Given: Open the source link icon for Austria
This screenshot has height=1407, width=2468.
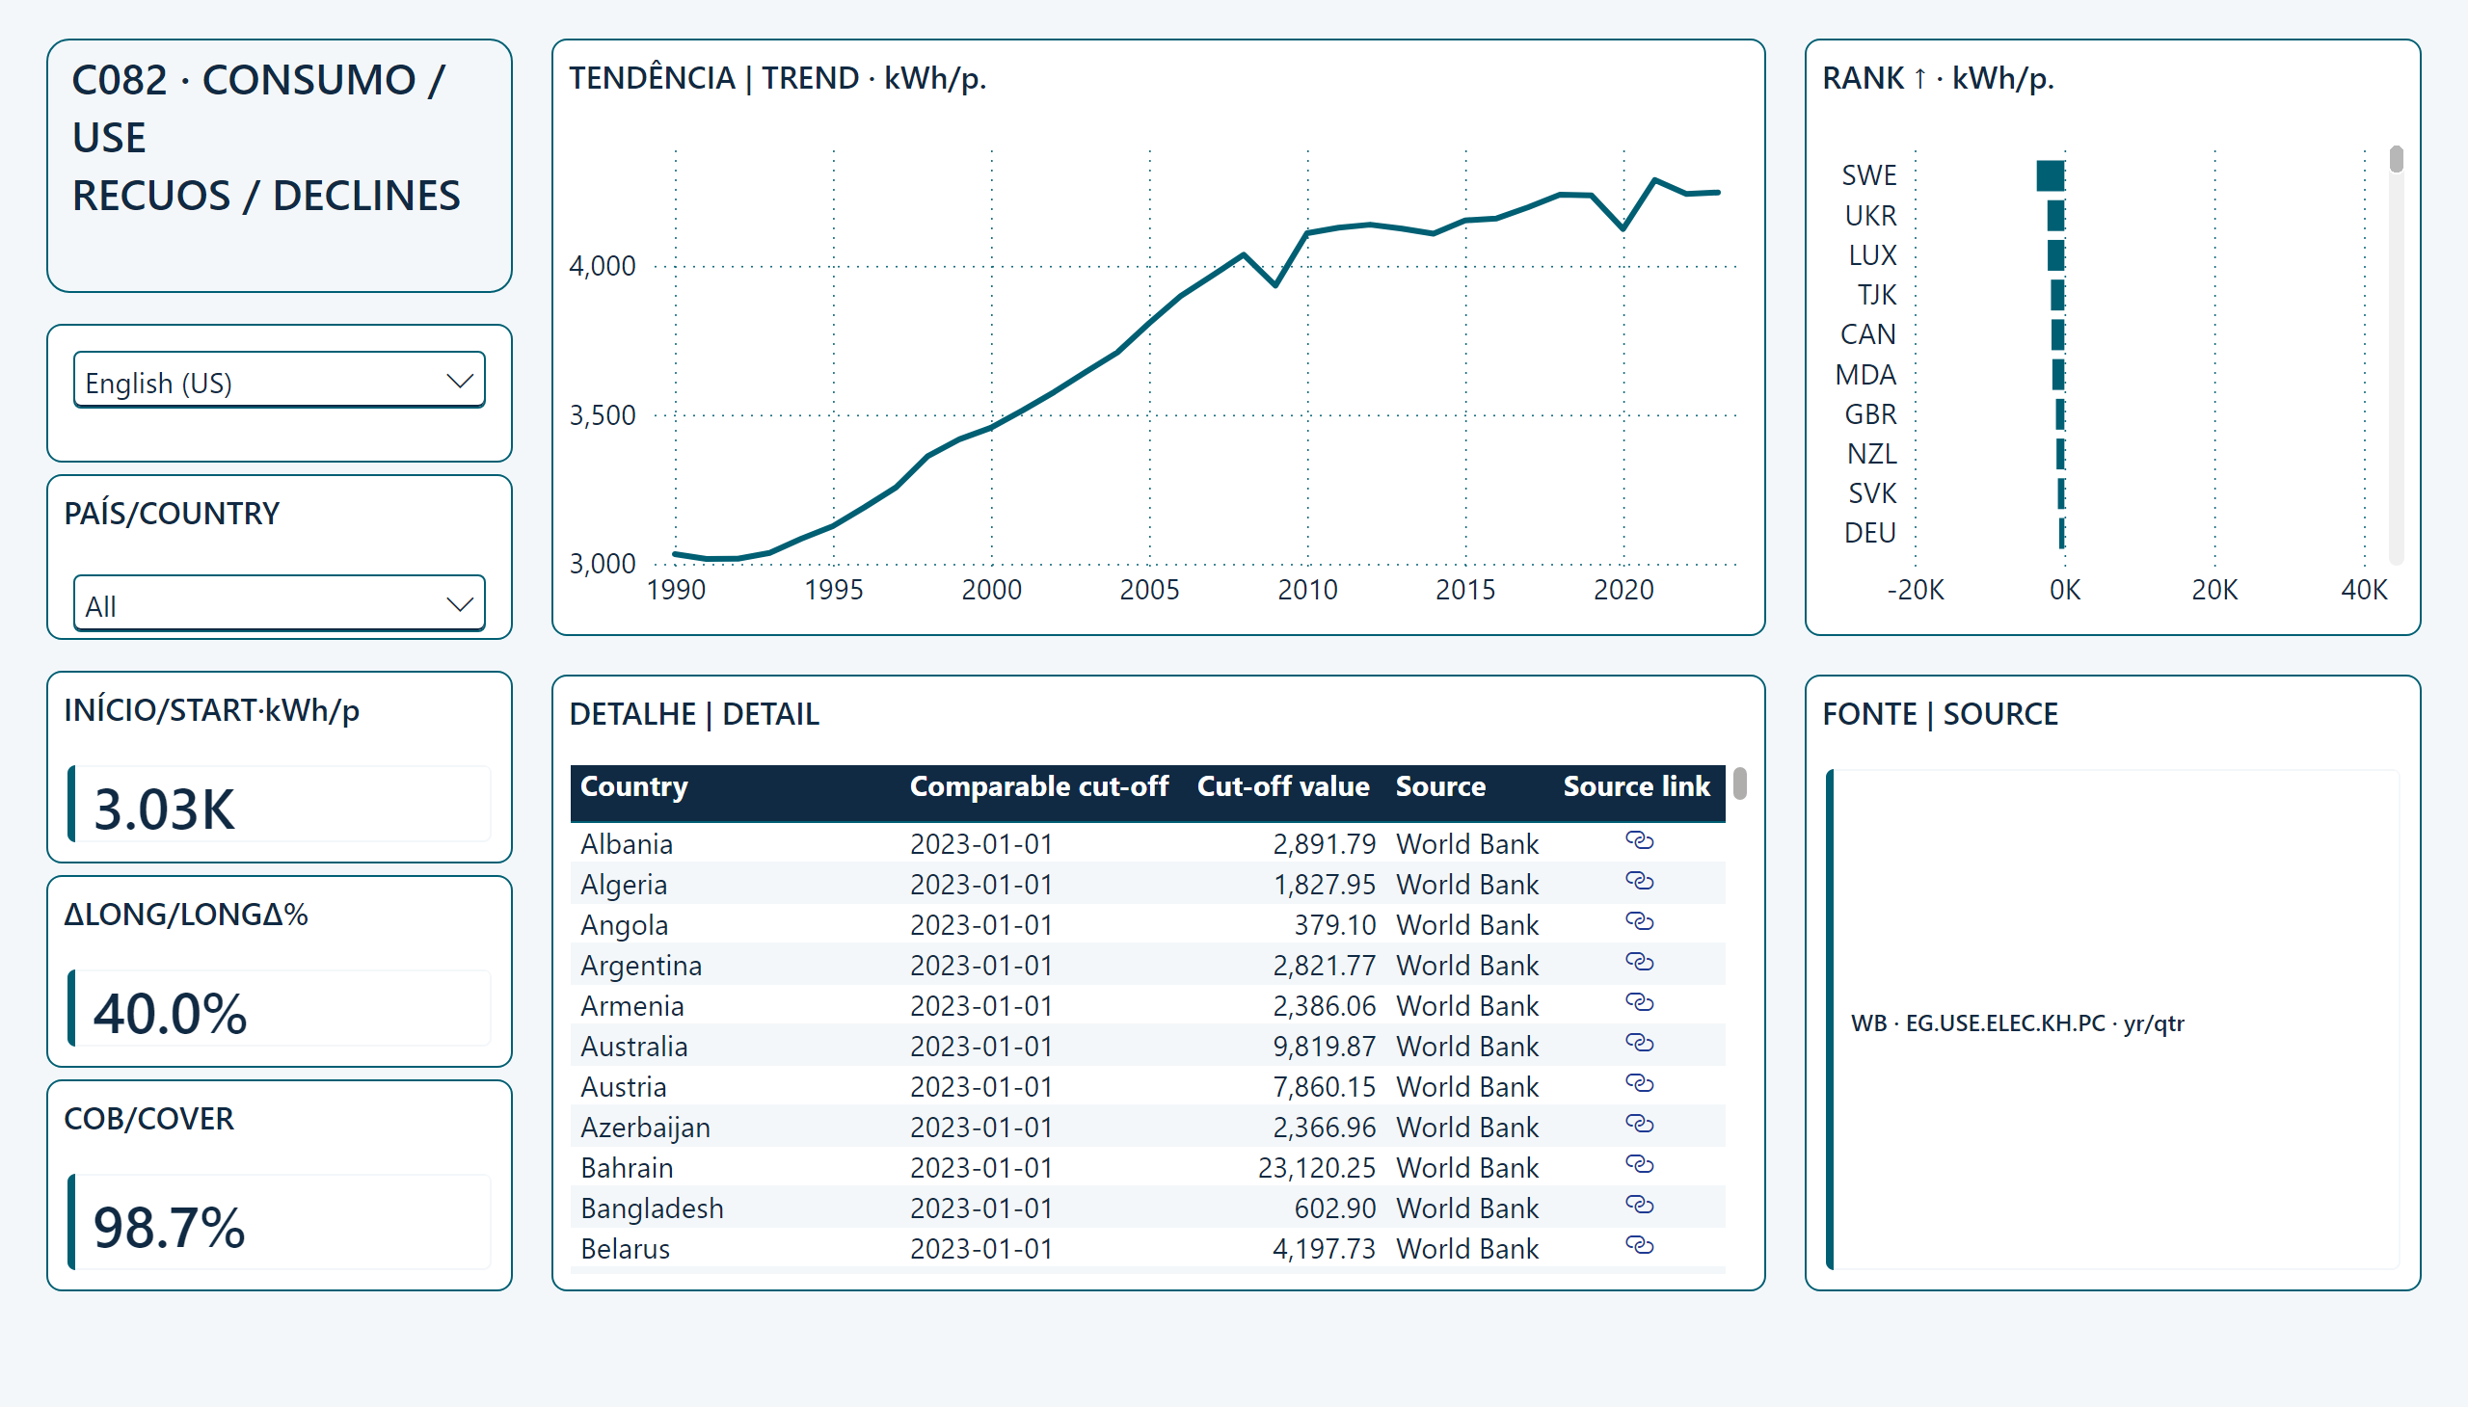Looking at the screenshot, I should [x=1639, y=1084].
